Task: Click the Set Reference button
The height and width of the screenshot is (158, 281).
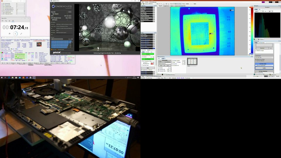Action: (x=168, y=62)
